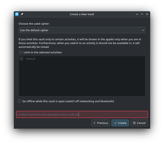Image resolution: width=164 pixels, height=145 pixels.
Task: Click the Create a New Vault title bar
Action: click(82, 14)
